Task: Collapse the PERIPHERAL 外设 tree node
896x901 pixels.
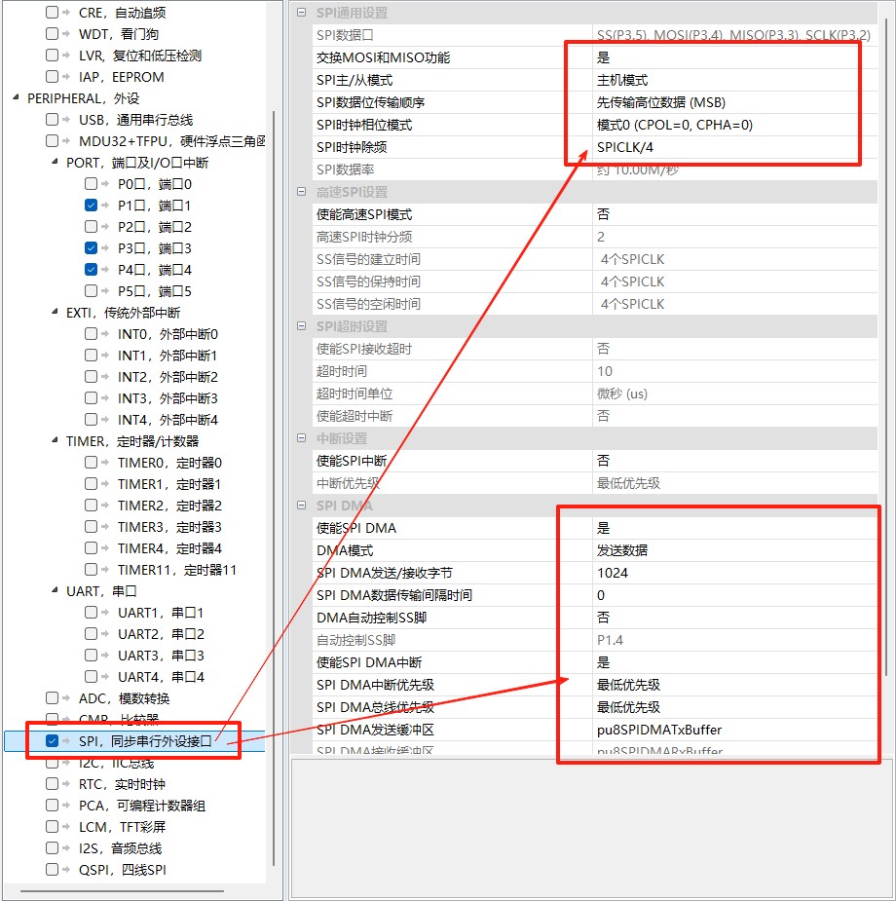Action: (x=17, y=97)
